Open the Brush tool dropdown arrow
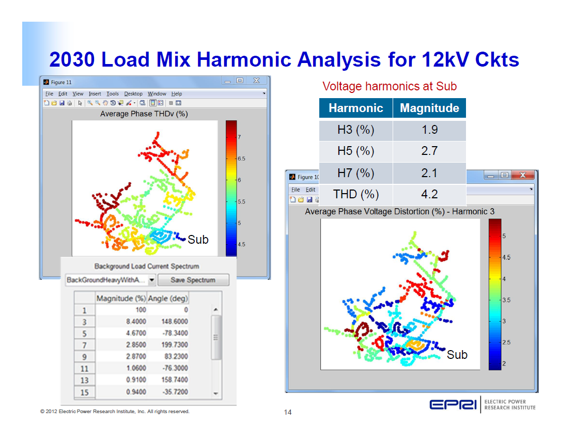 (x=134, y=102)
